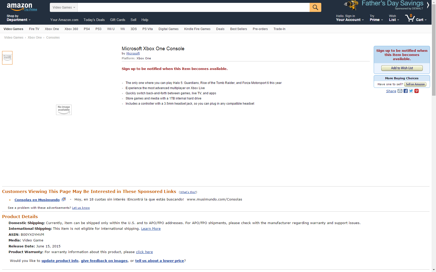This screenshot has width=436, height=272.
Task: Click the Add to Wish List button
Action: coord(402,68)
